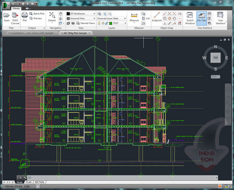234x190 pixels.
Task: Toggle the Tangent object snap
Action: [x=174, y=18]
